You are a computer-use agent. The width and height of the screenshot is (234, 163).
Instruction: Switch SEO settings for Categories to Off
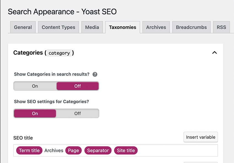pos(78,113)
